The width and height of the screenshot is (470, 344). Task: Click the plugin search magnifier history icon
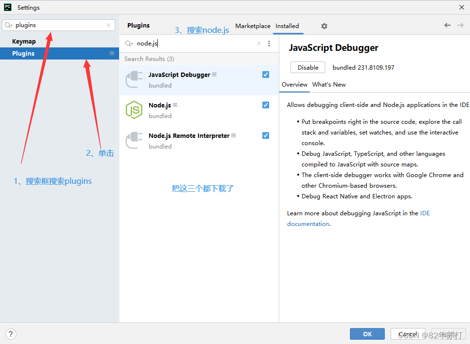tap(129, 44)
